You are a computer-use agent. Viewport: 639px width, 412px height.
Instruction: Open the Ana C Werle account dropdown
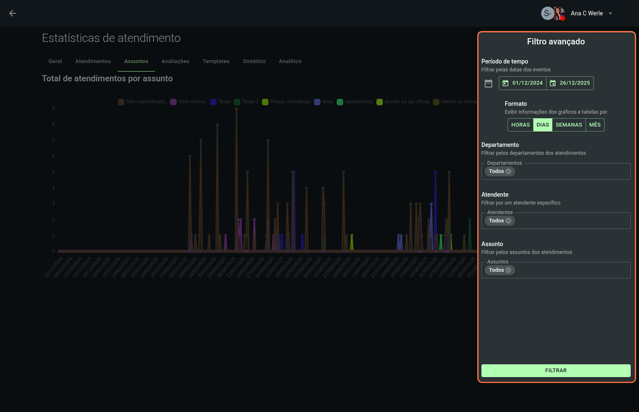pyautogui.click(x=610, y=13)
